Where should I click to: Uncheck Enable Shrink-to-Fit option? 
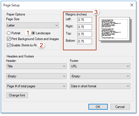[x=9, y=45]
